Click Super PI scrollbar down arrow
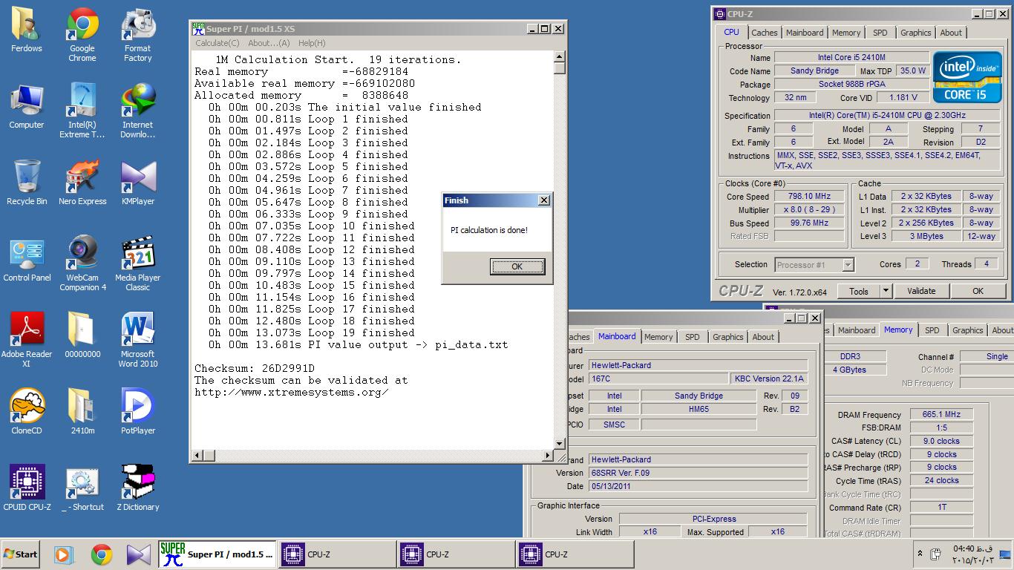1014x570 pixels. 560,444
